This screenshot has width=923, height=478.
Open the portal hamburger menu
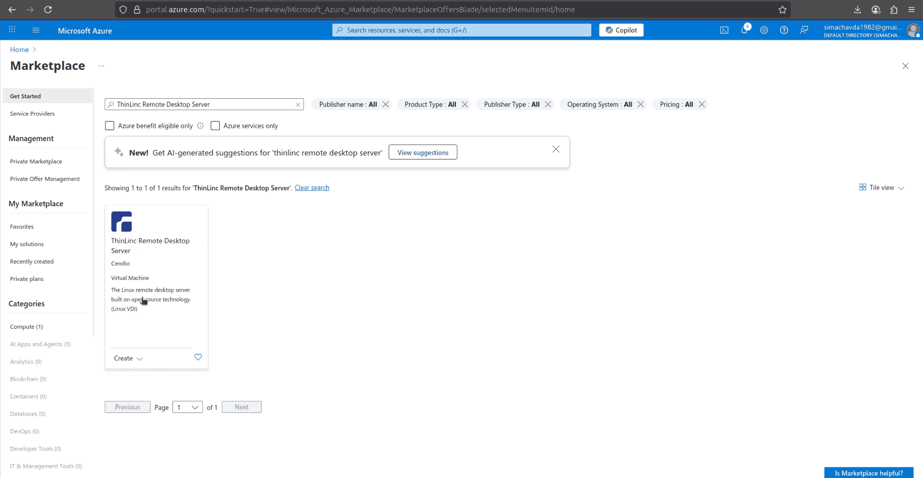point(36,31)
